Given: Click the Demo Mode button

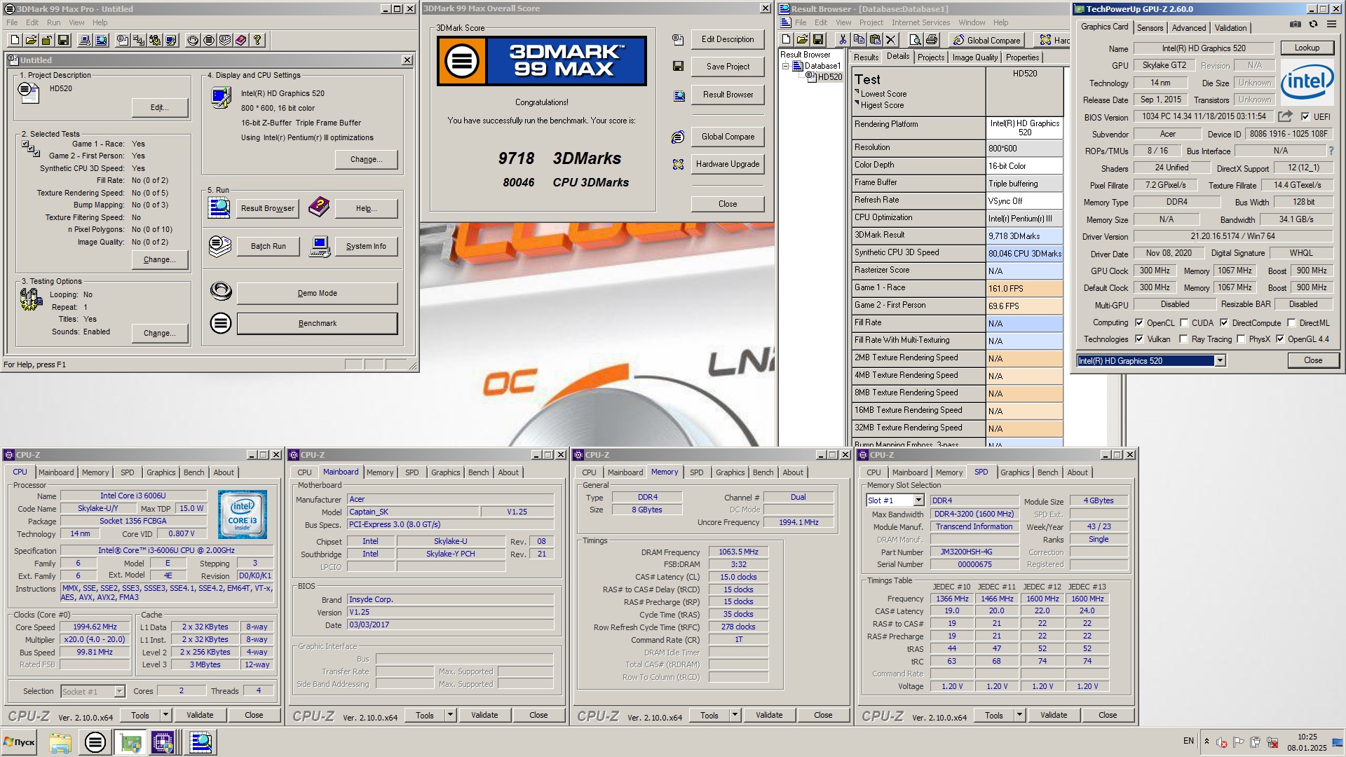Looking at the screenshot, I should pyautogui.click(x=317, y=294).
